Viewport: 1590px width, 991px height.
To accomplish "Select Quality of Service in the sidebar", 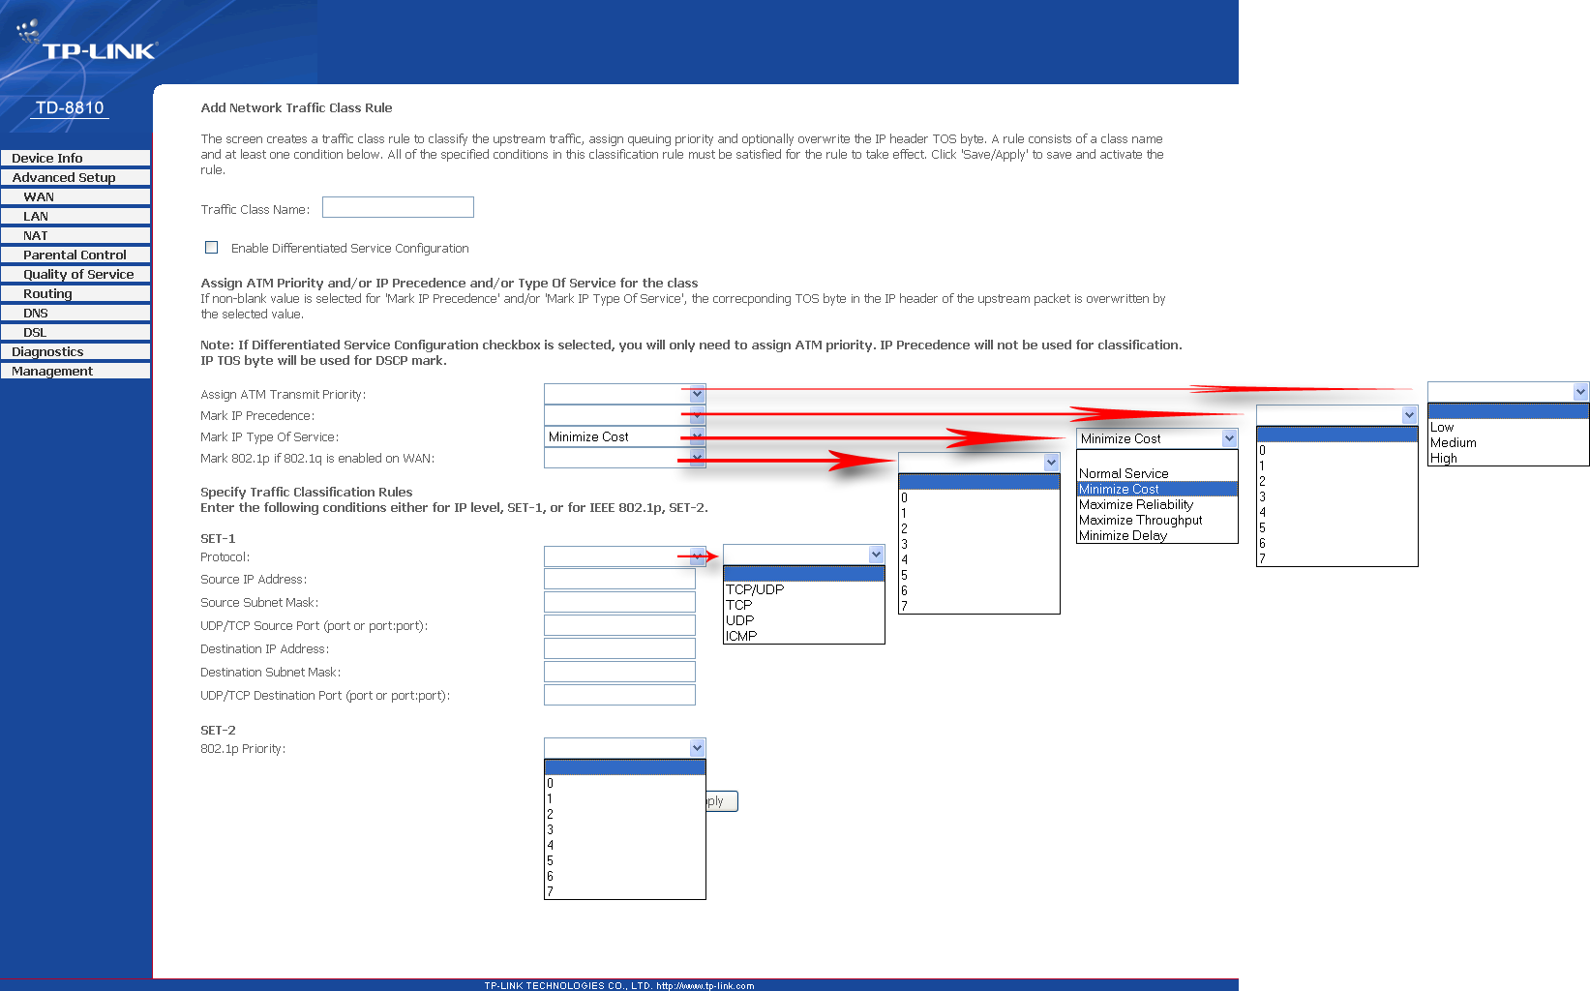I will pyautogui.click(x=75, y=274).
